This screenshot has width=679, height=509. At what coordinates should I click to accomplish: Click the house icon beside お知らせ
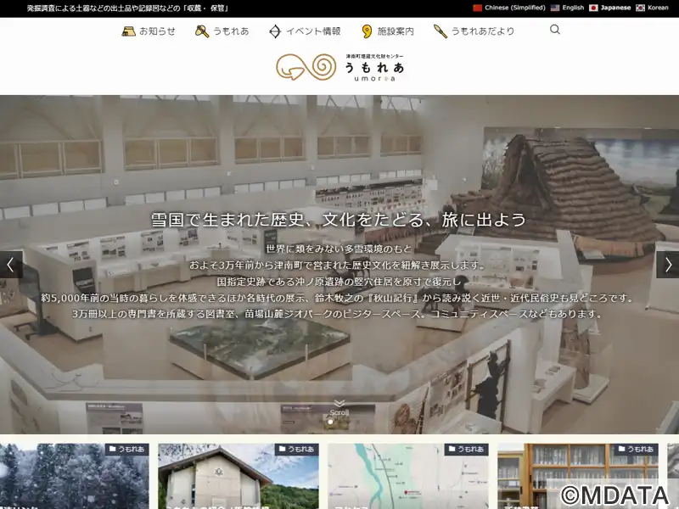(128, 31)
